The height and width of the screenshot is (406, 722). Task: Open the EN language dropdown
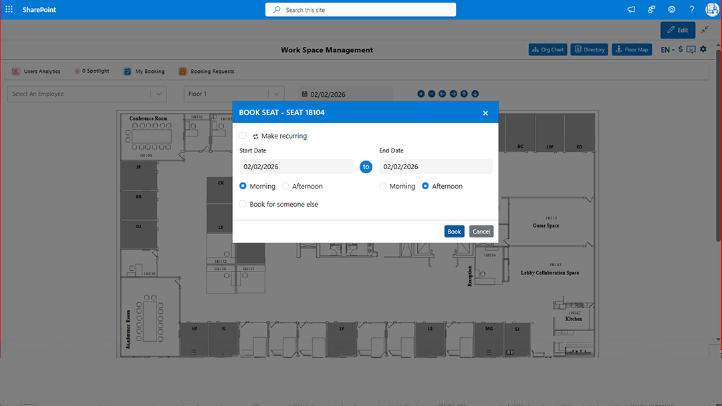[x=667, y=49]
